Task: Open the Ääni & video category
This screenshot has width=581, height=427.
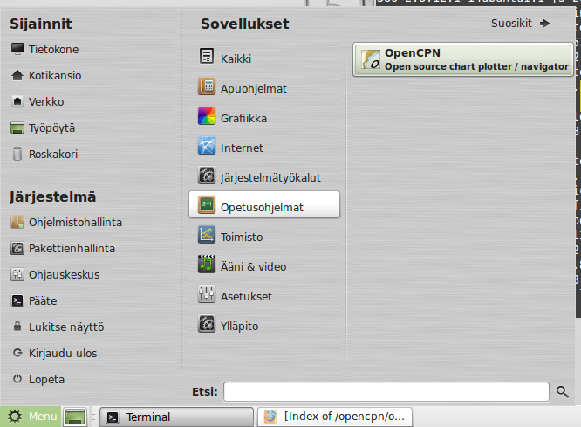Action: tap(263, 264)
